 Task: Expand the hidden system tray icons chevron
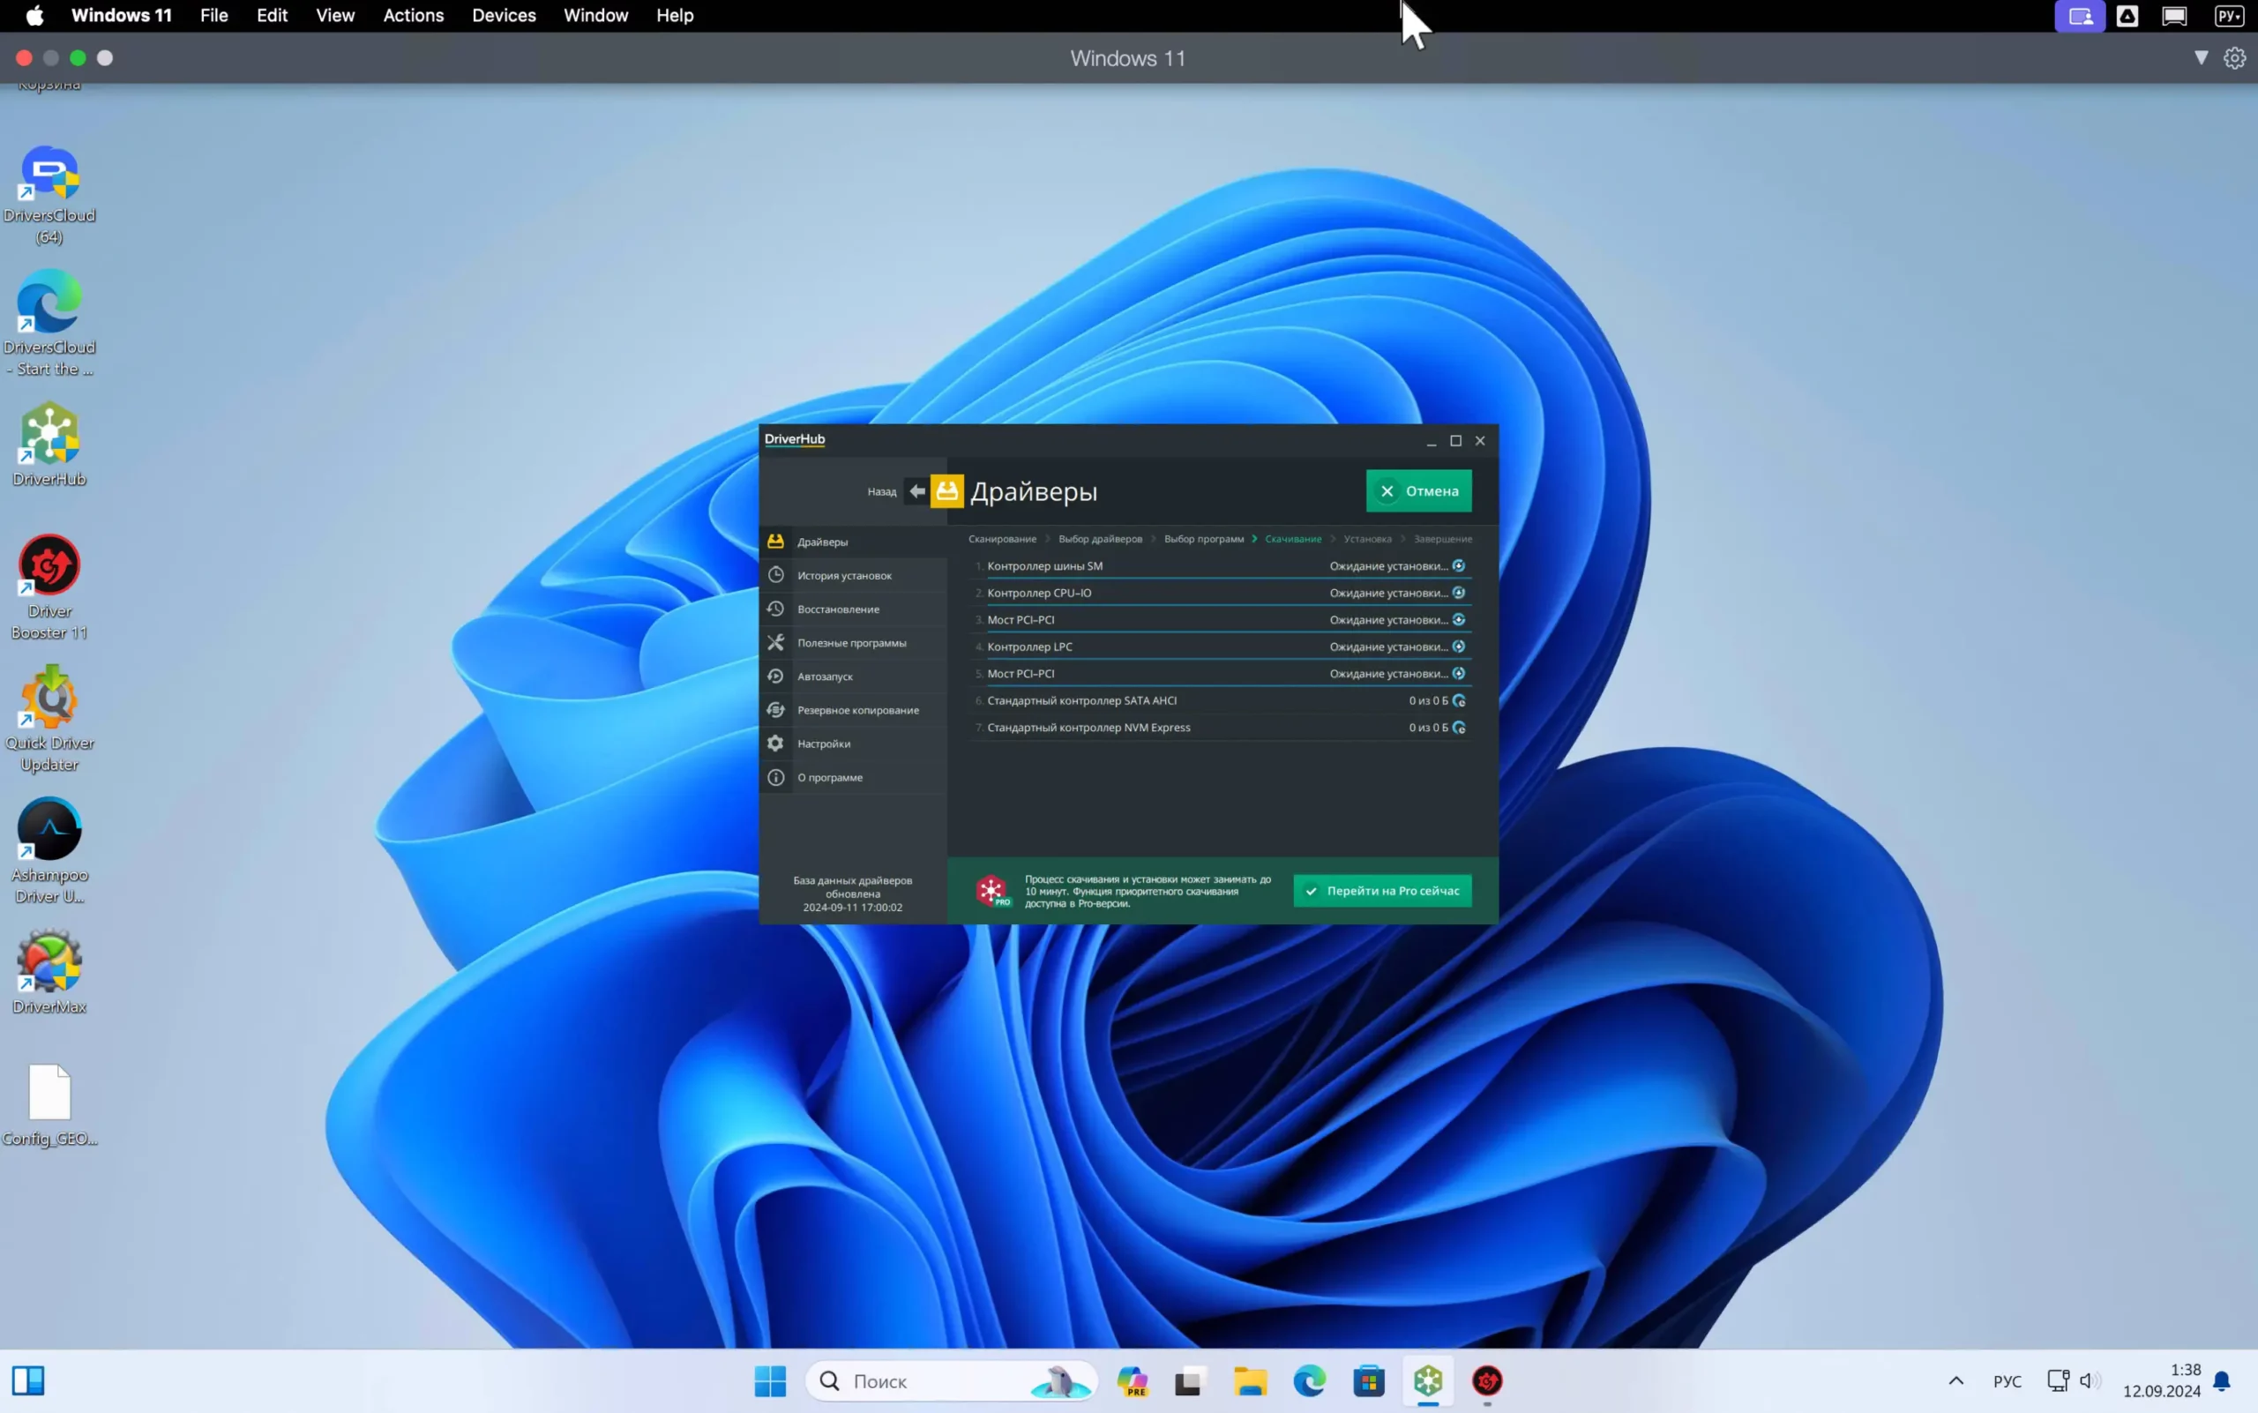point(1955,1381)
